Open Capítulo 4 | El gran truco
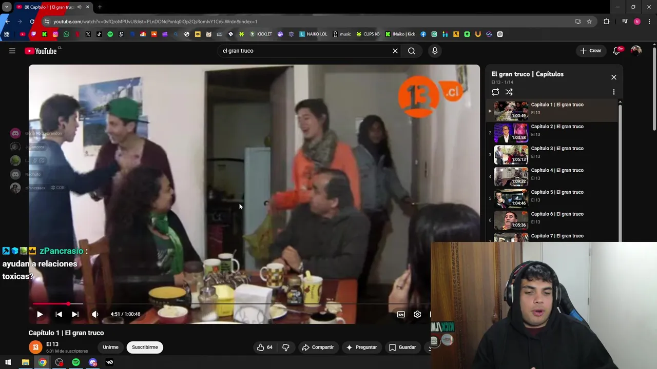 coord(552,176)
